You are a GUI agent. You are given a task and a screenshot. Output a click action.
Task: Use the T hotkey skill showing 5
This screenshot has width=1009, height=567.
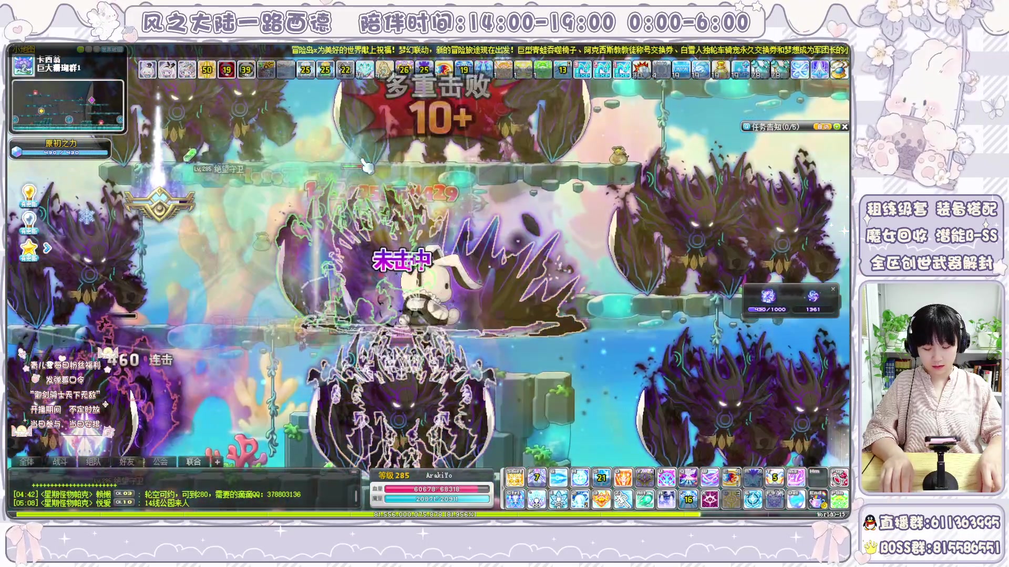(774, 477)
